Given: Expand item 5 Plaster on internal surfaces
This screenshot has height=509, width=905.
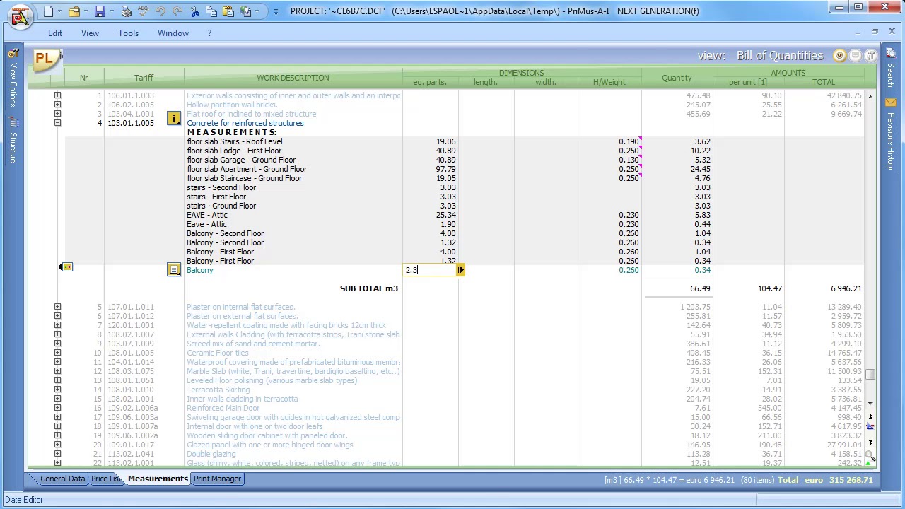Looking at the screenshot, I should (x=58, y=307).
